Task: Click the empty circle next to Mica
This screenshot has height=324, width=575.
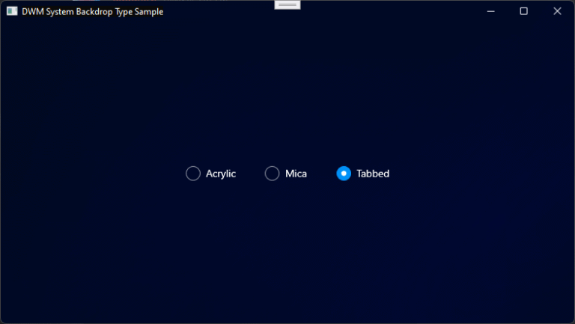Action: pyautogui.click(x=272, y=174)
